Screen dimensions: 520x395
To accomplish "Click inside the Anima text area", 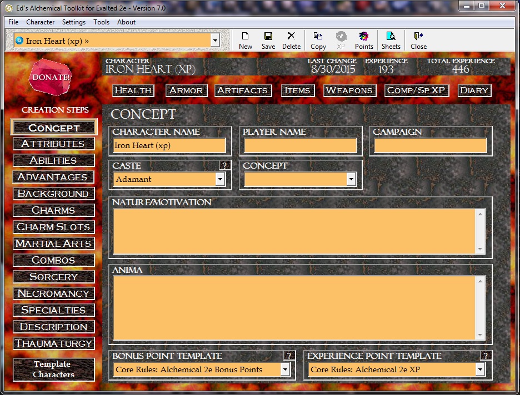I will tap(294, 308).
